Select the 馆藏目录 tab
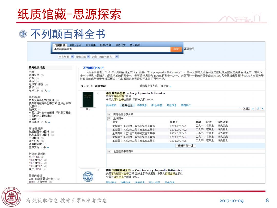277x208 pixels. pos(60,45)
